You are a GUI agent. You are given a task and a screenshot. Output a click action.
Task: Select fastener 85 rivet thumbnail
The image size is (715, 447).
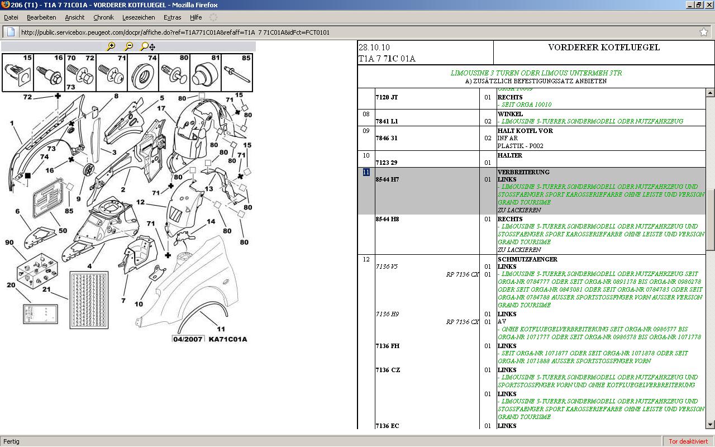click(237, 73)
